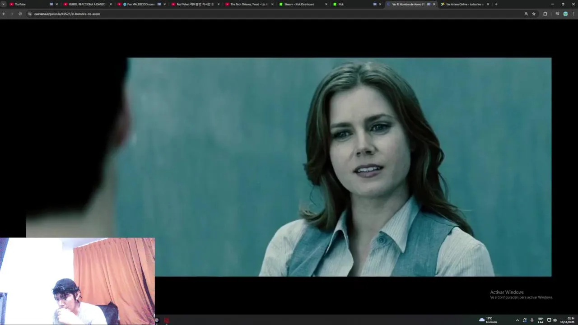Close the Red Velvet tab

(219, 4)
